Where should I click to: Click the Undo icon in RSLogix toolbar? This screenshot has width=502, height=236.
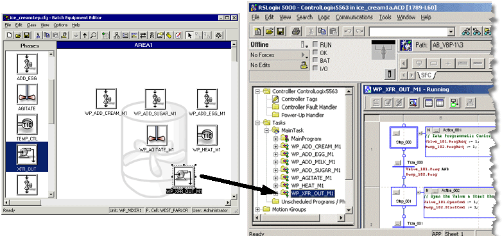pyautogui.click(x=348, y=31)
